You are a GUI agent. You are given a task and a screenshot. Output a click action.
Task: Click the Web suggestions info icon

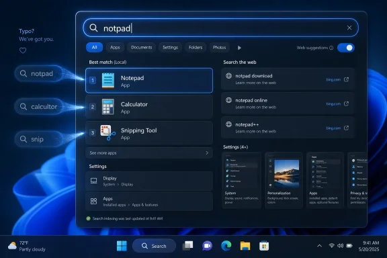click(331, 48)
